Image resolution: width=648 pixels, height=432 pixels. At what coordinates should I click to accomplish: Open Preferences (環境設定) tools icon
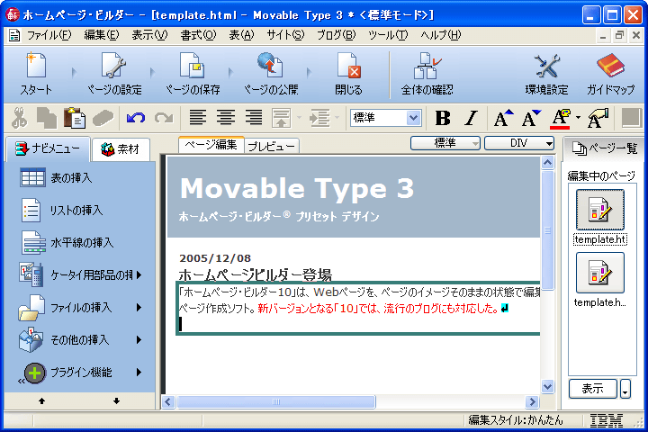[546, 74]
